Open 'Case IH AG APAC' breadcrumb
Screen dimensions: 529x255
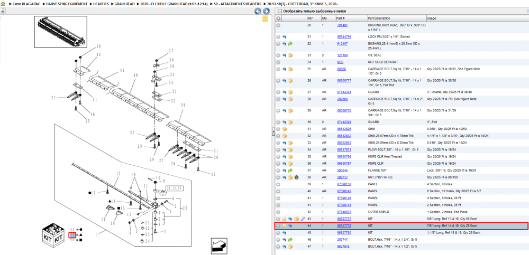(x=26, y=4)
